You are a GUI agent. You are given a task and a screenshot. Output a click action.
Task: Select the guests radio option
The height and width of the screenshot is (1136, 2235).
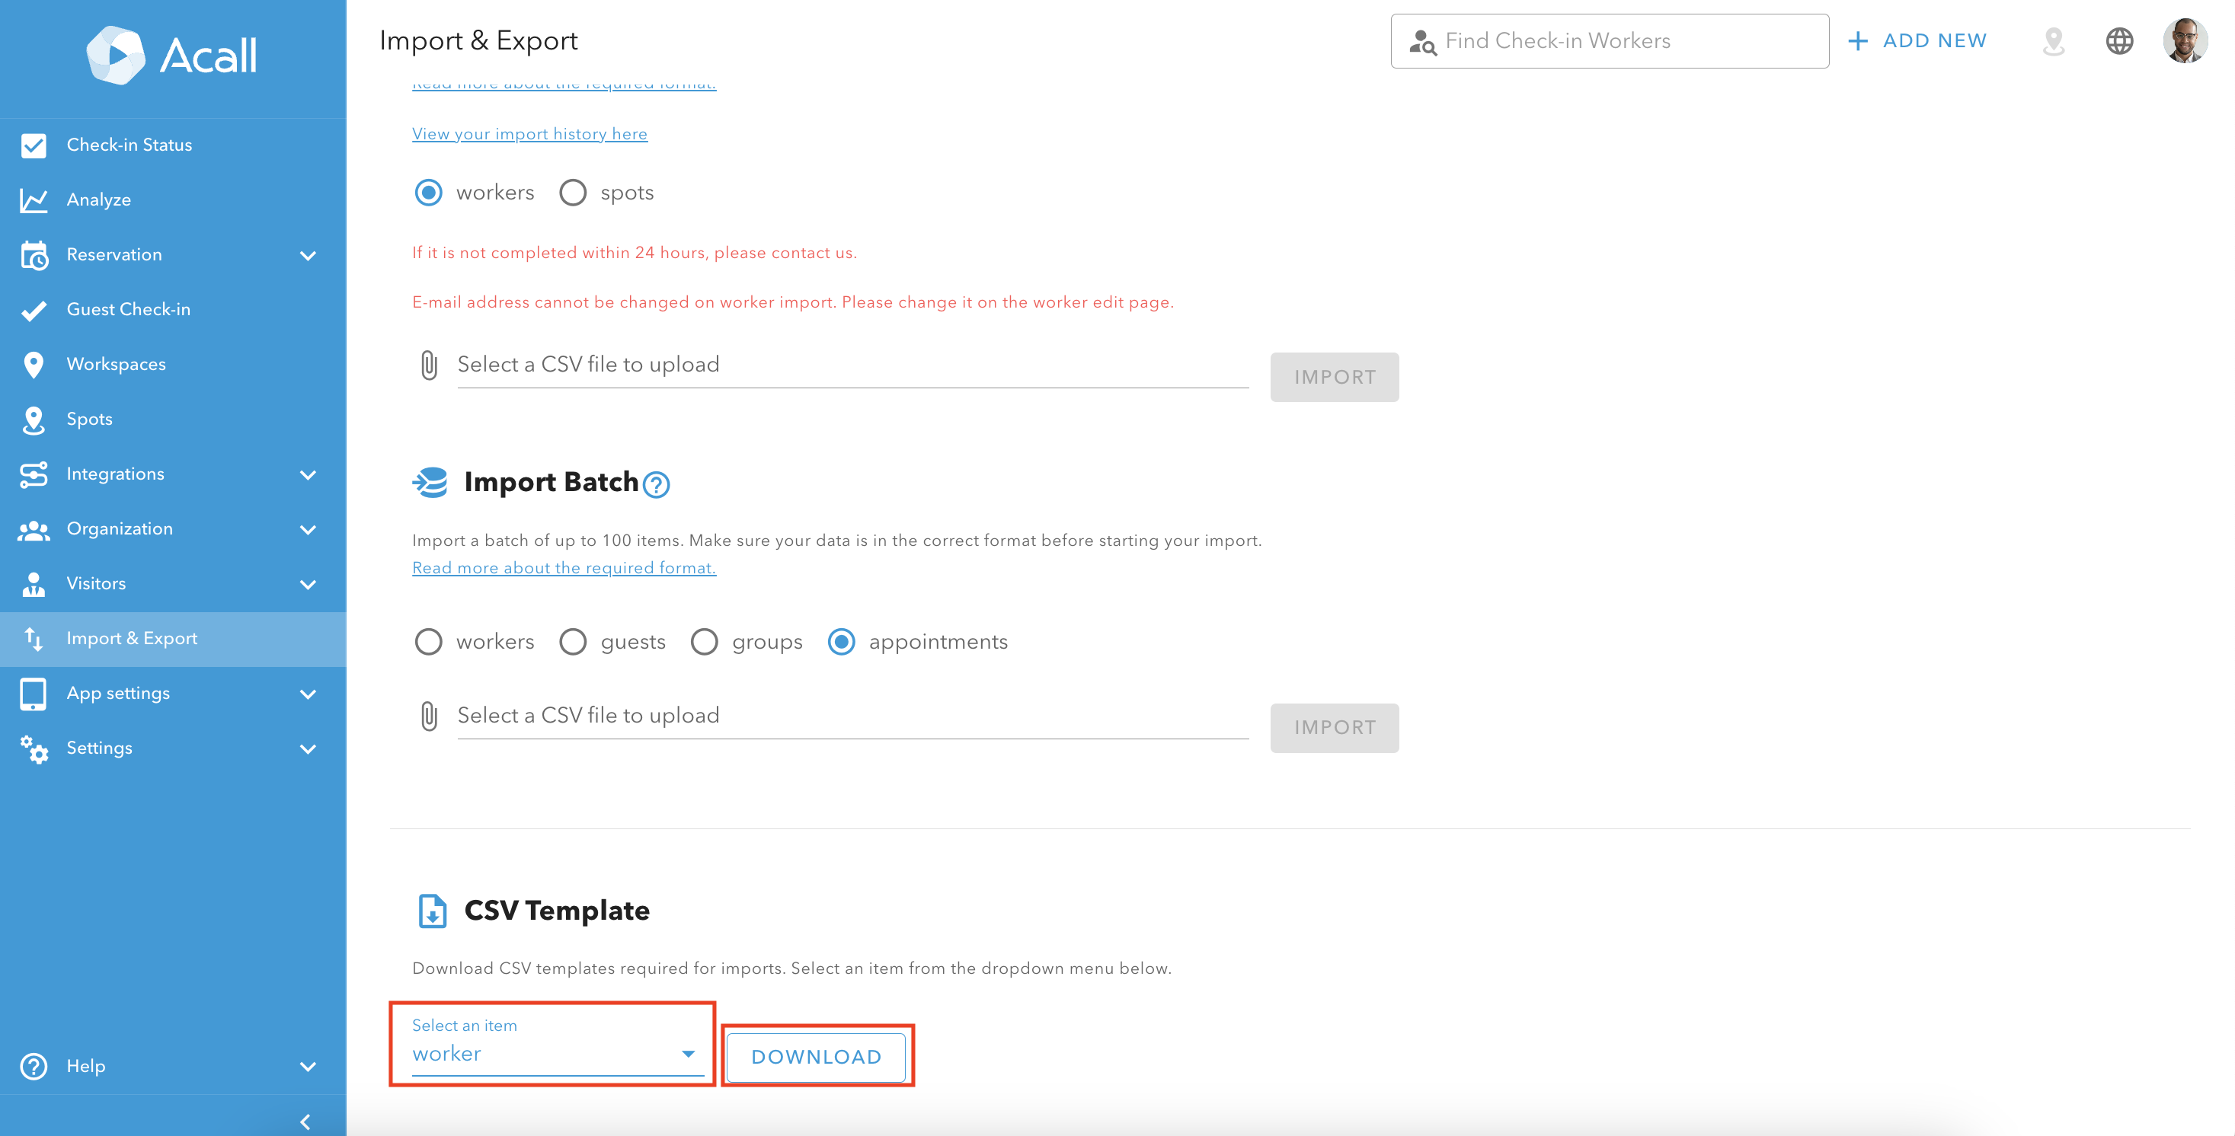pos(573,642)
